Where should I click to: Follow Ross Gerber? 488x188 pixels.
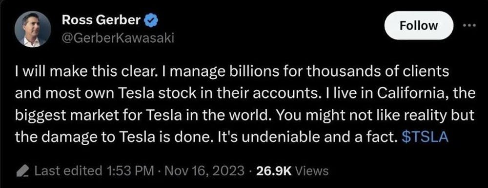point(419,25)
